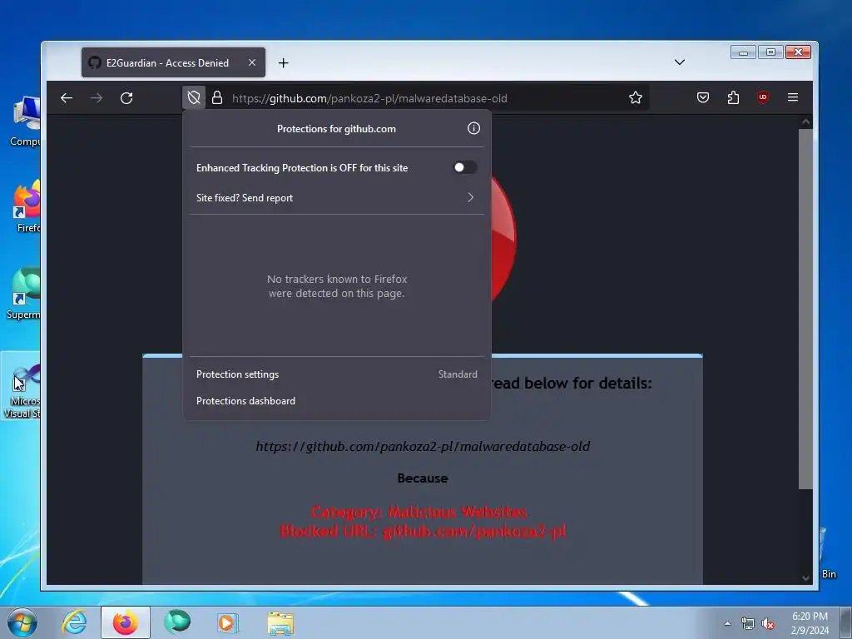Open Windows Media Player from taskbar
This screenshot has width=852, height=639.
pyautogui.click(x=227, y=622)
